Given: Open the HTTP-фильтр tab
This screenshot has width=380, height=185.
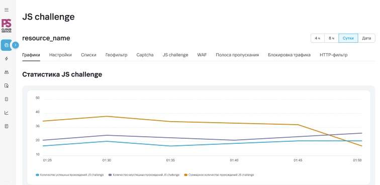Looking at the screenshot, I should tap(333, 55).
